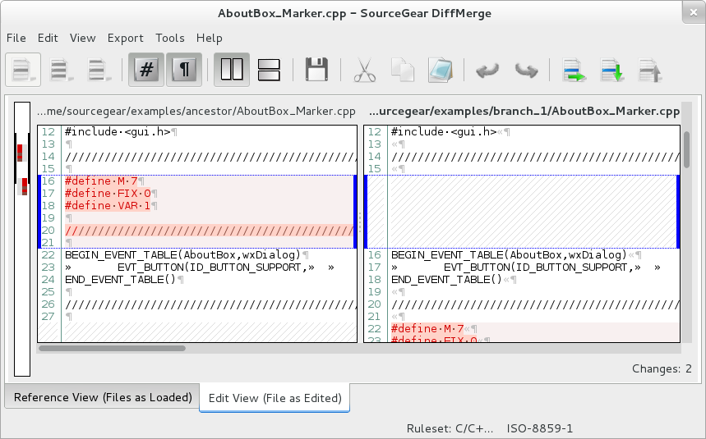Switch to Reference View (Files as Loaded) tab

coord(103,397)
